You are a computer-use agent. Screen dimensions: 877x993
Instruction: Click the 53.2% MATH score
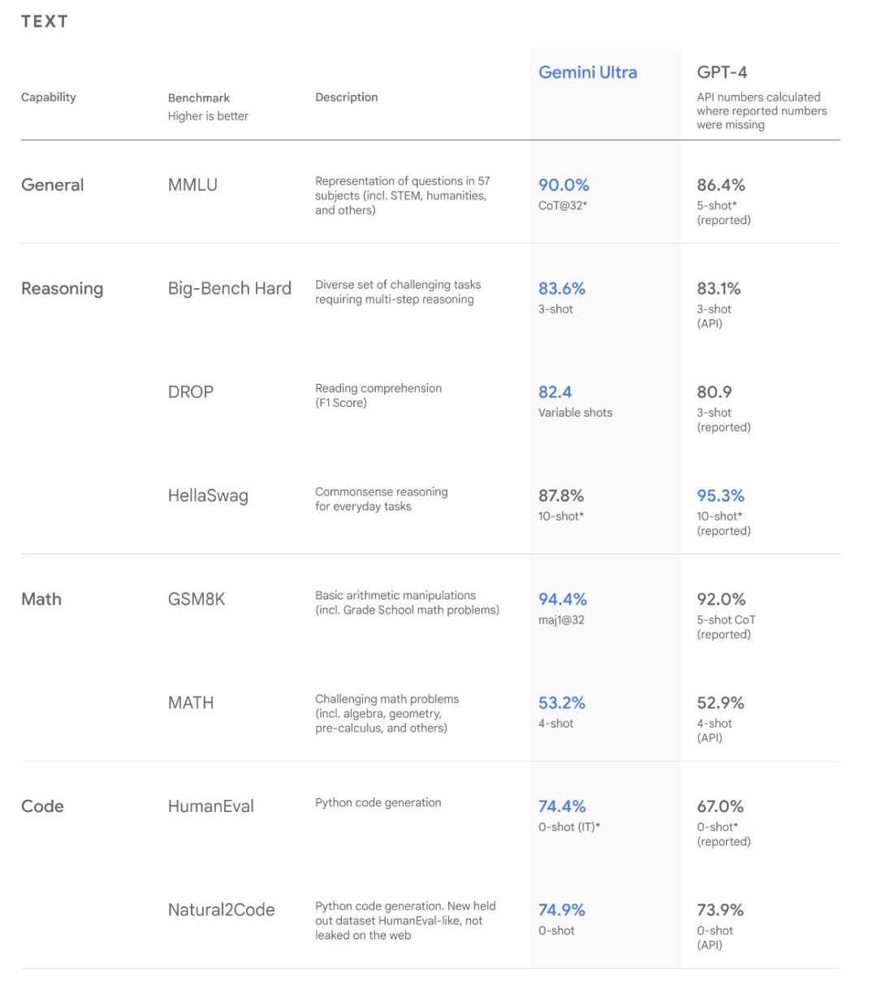pos(562,703)
